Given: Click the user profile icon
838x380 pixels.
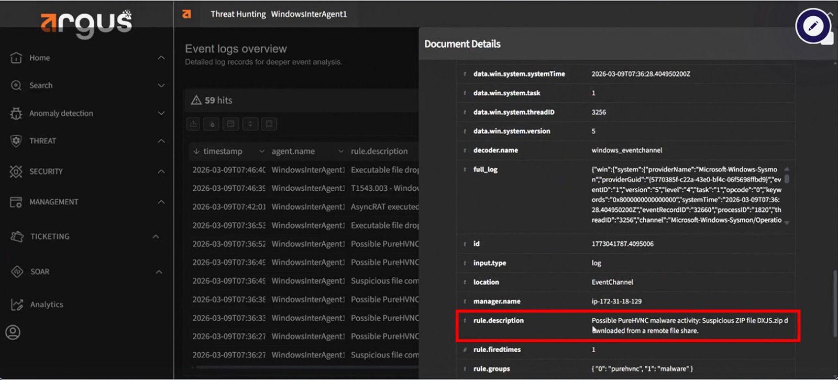Looking at the screenshot, I should click(13, 332).
